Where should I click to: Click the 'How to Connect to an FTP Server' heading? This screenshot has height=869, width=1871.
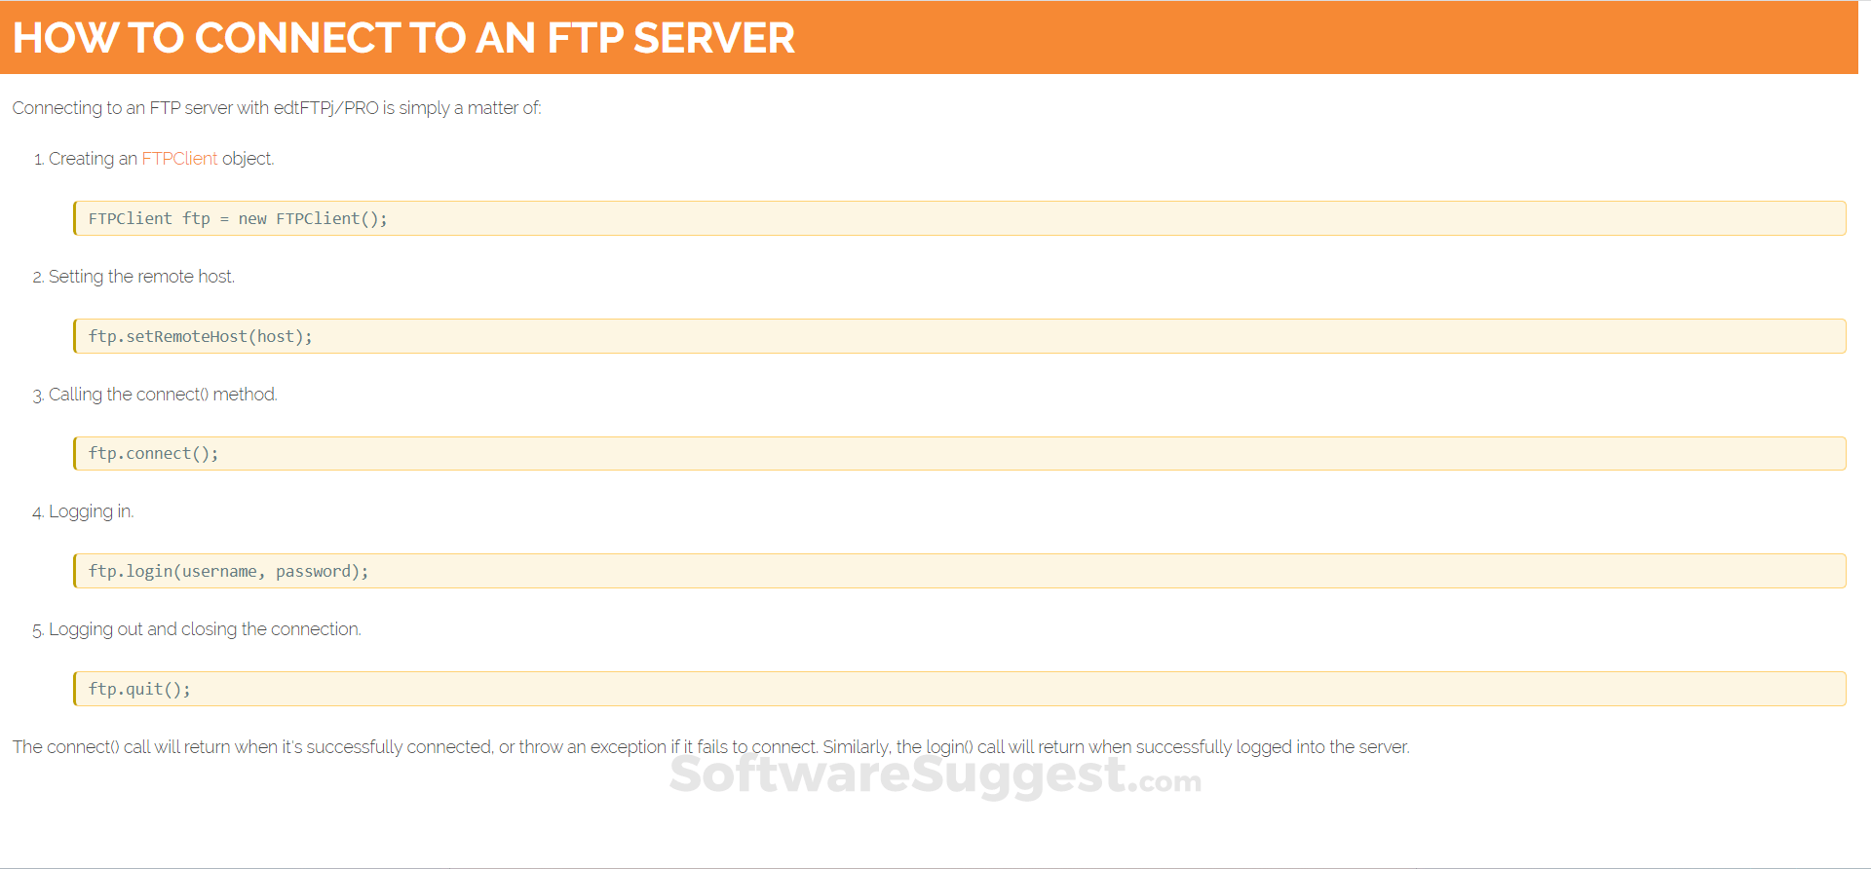point(403,39)
